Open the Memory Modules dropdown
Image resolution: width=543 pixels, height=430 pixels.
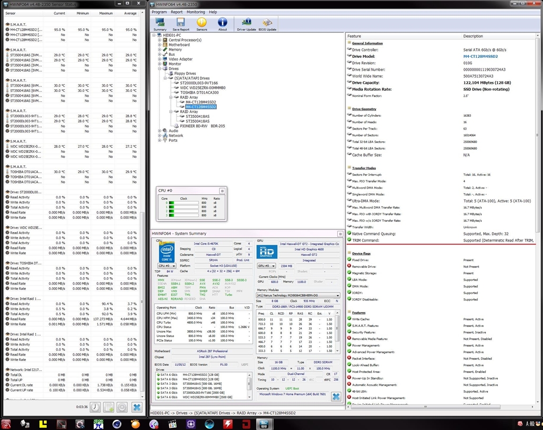coord(298,295)
